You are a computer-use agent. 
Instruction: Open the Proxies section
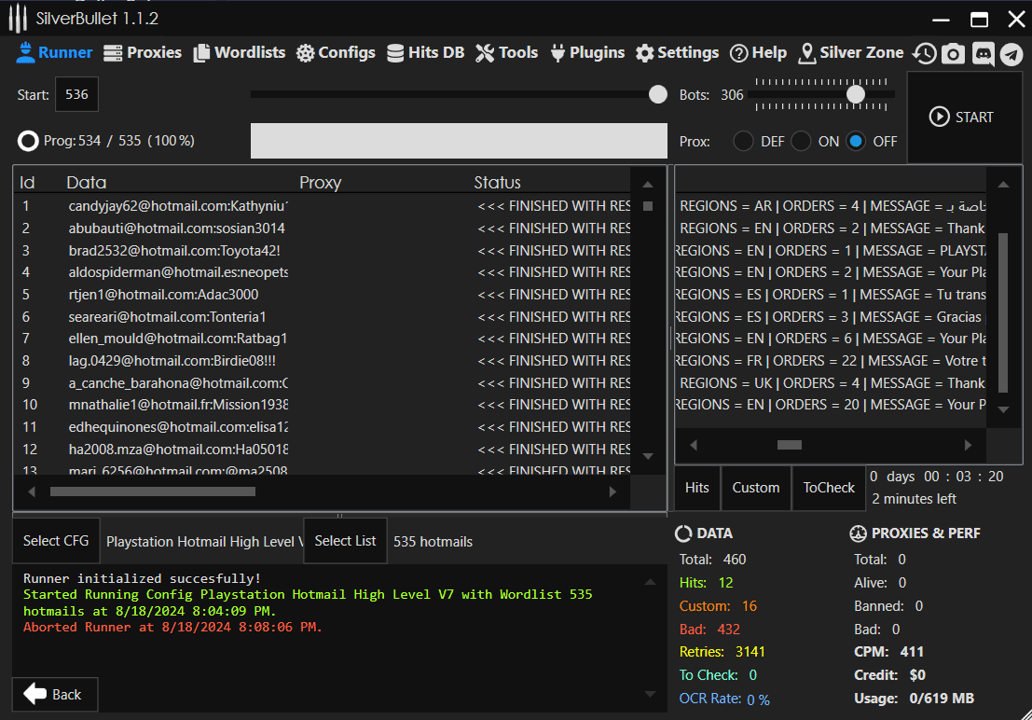(143, 53)
